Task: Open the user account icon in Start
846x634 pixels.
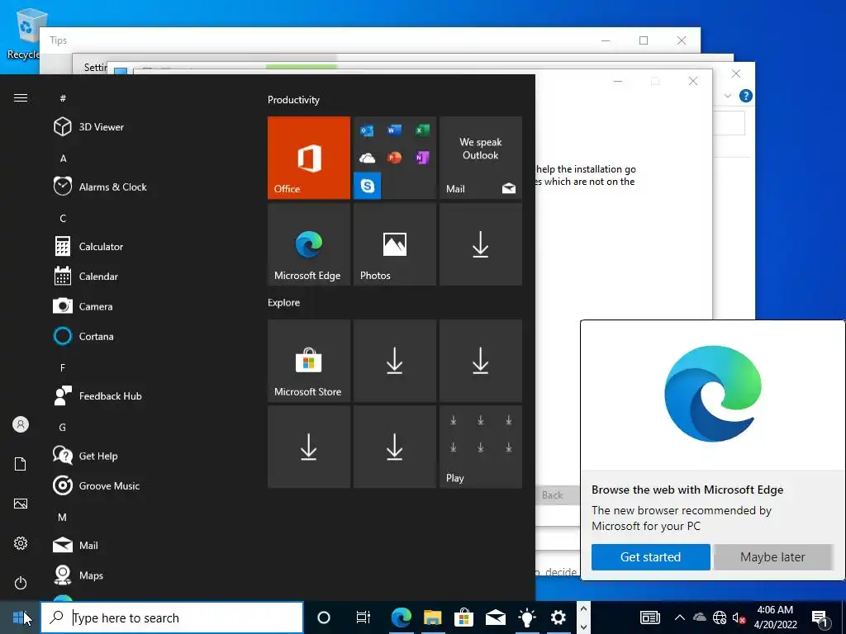Action: point(21,424)
